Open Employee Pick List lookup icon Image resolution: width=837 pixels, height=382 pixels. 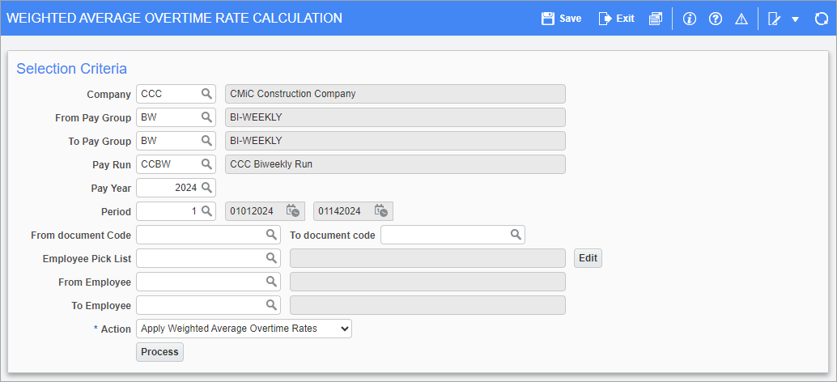click(271, 258)
